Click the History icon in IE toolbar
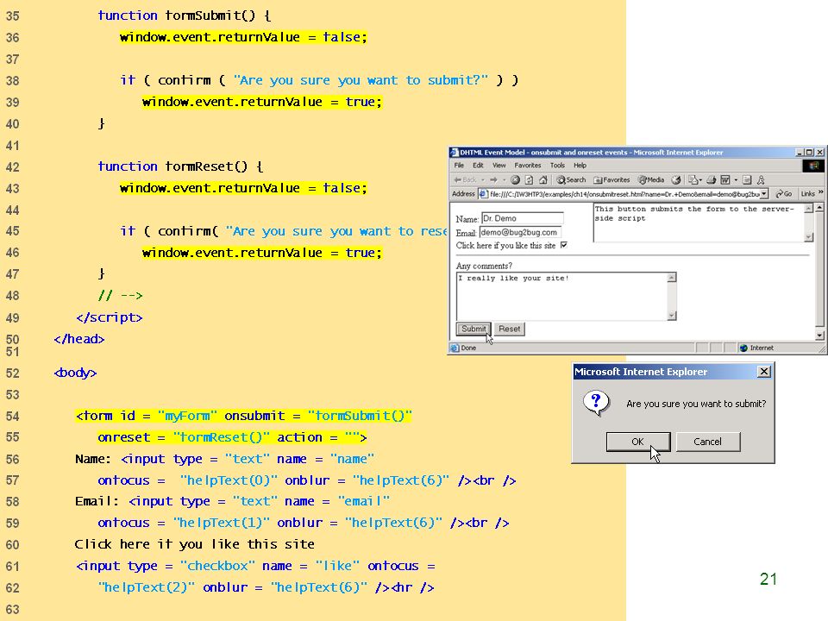828x621 pixels. coord(676,180)
